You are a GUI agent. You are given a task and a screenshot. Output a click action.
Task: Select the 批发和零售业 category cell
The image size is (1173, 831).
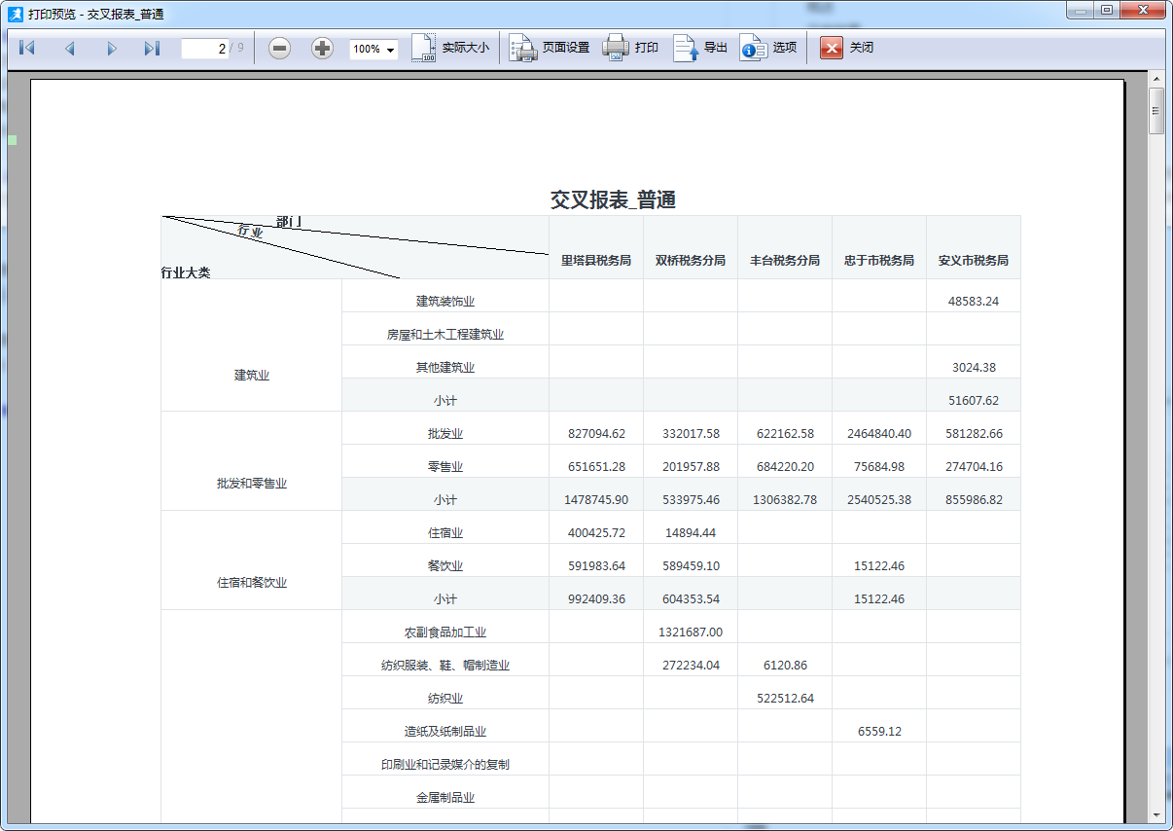coord(251,484)
